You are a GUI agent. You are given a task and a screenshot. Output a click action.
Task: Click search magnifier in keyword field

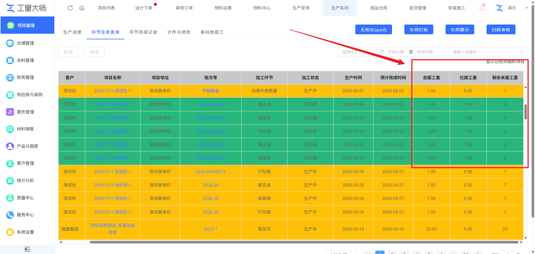[x=522, y=52]
